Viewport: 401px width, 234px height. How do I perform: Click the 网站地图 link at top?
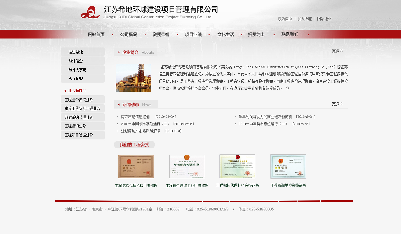tap(324, 19)
